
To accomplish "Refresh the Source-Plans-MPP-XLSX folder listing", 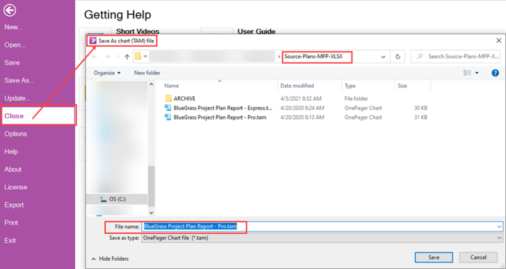I will (x=398, y=56).
